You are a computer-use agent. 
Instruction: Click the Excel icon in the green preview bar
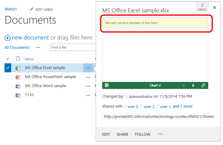pos(107,85)
